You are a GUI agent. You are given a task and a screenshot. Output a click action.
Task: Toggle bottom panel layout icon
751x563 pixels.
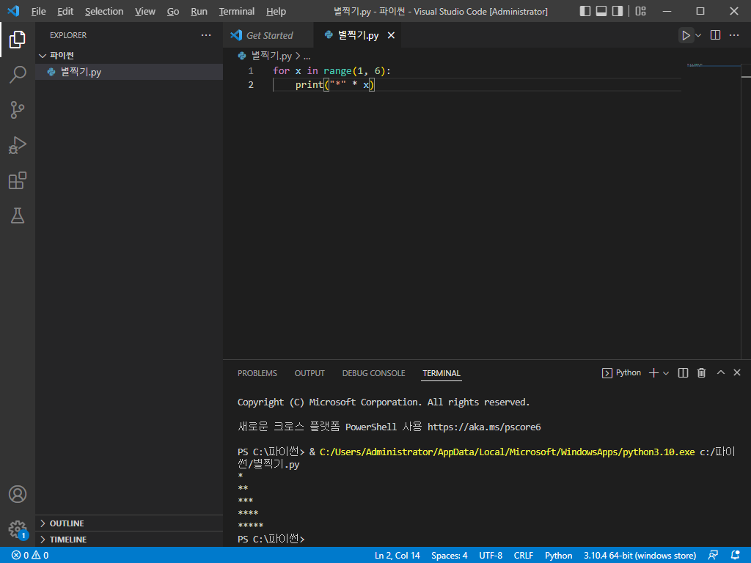coord(601,11)
